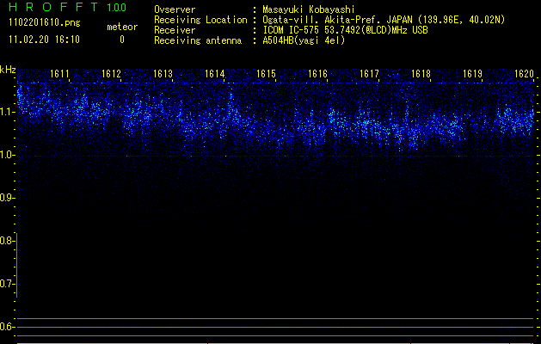Click the 1617 time marker
541x344 pixels.
point(369,74)
